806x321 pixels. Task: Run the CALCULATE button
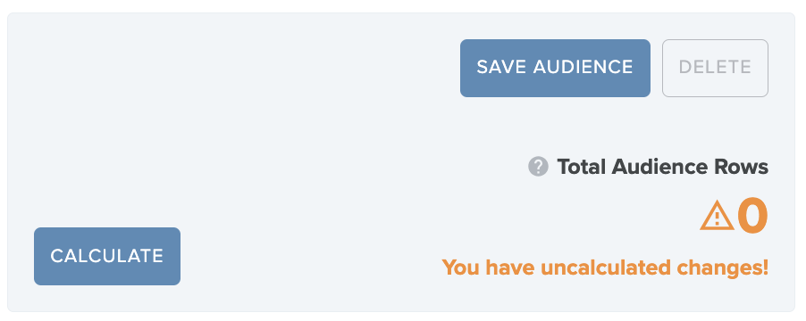(107, 257)
